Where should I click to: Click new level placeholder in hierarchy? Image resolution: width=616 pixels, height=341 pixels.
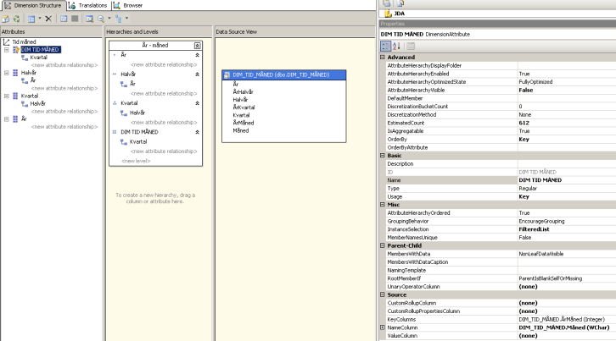(x=136, y=161)
